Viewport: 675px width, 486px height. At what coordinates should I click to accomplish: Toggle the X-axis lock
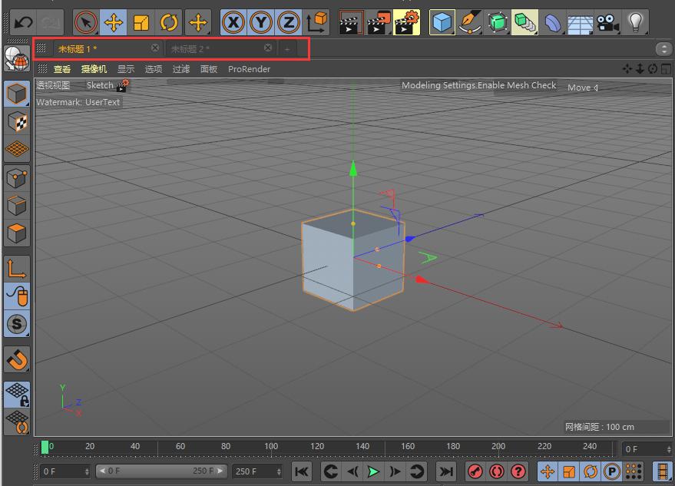click(233, 22)
